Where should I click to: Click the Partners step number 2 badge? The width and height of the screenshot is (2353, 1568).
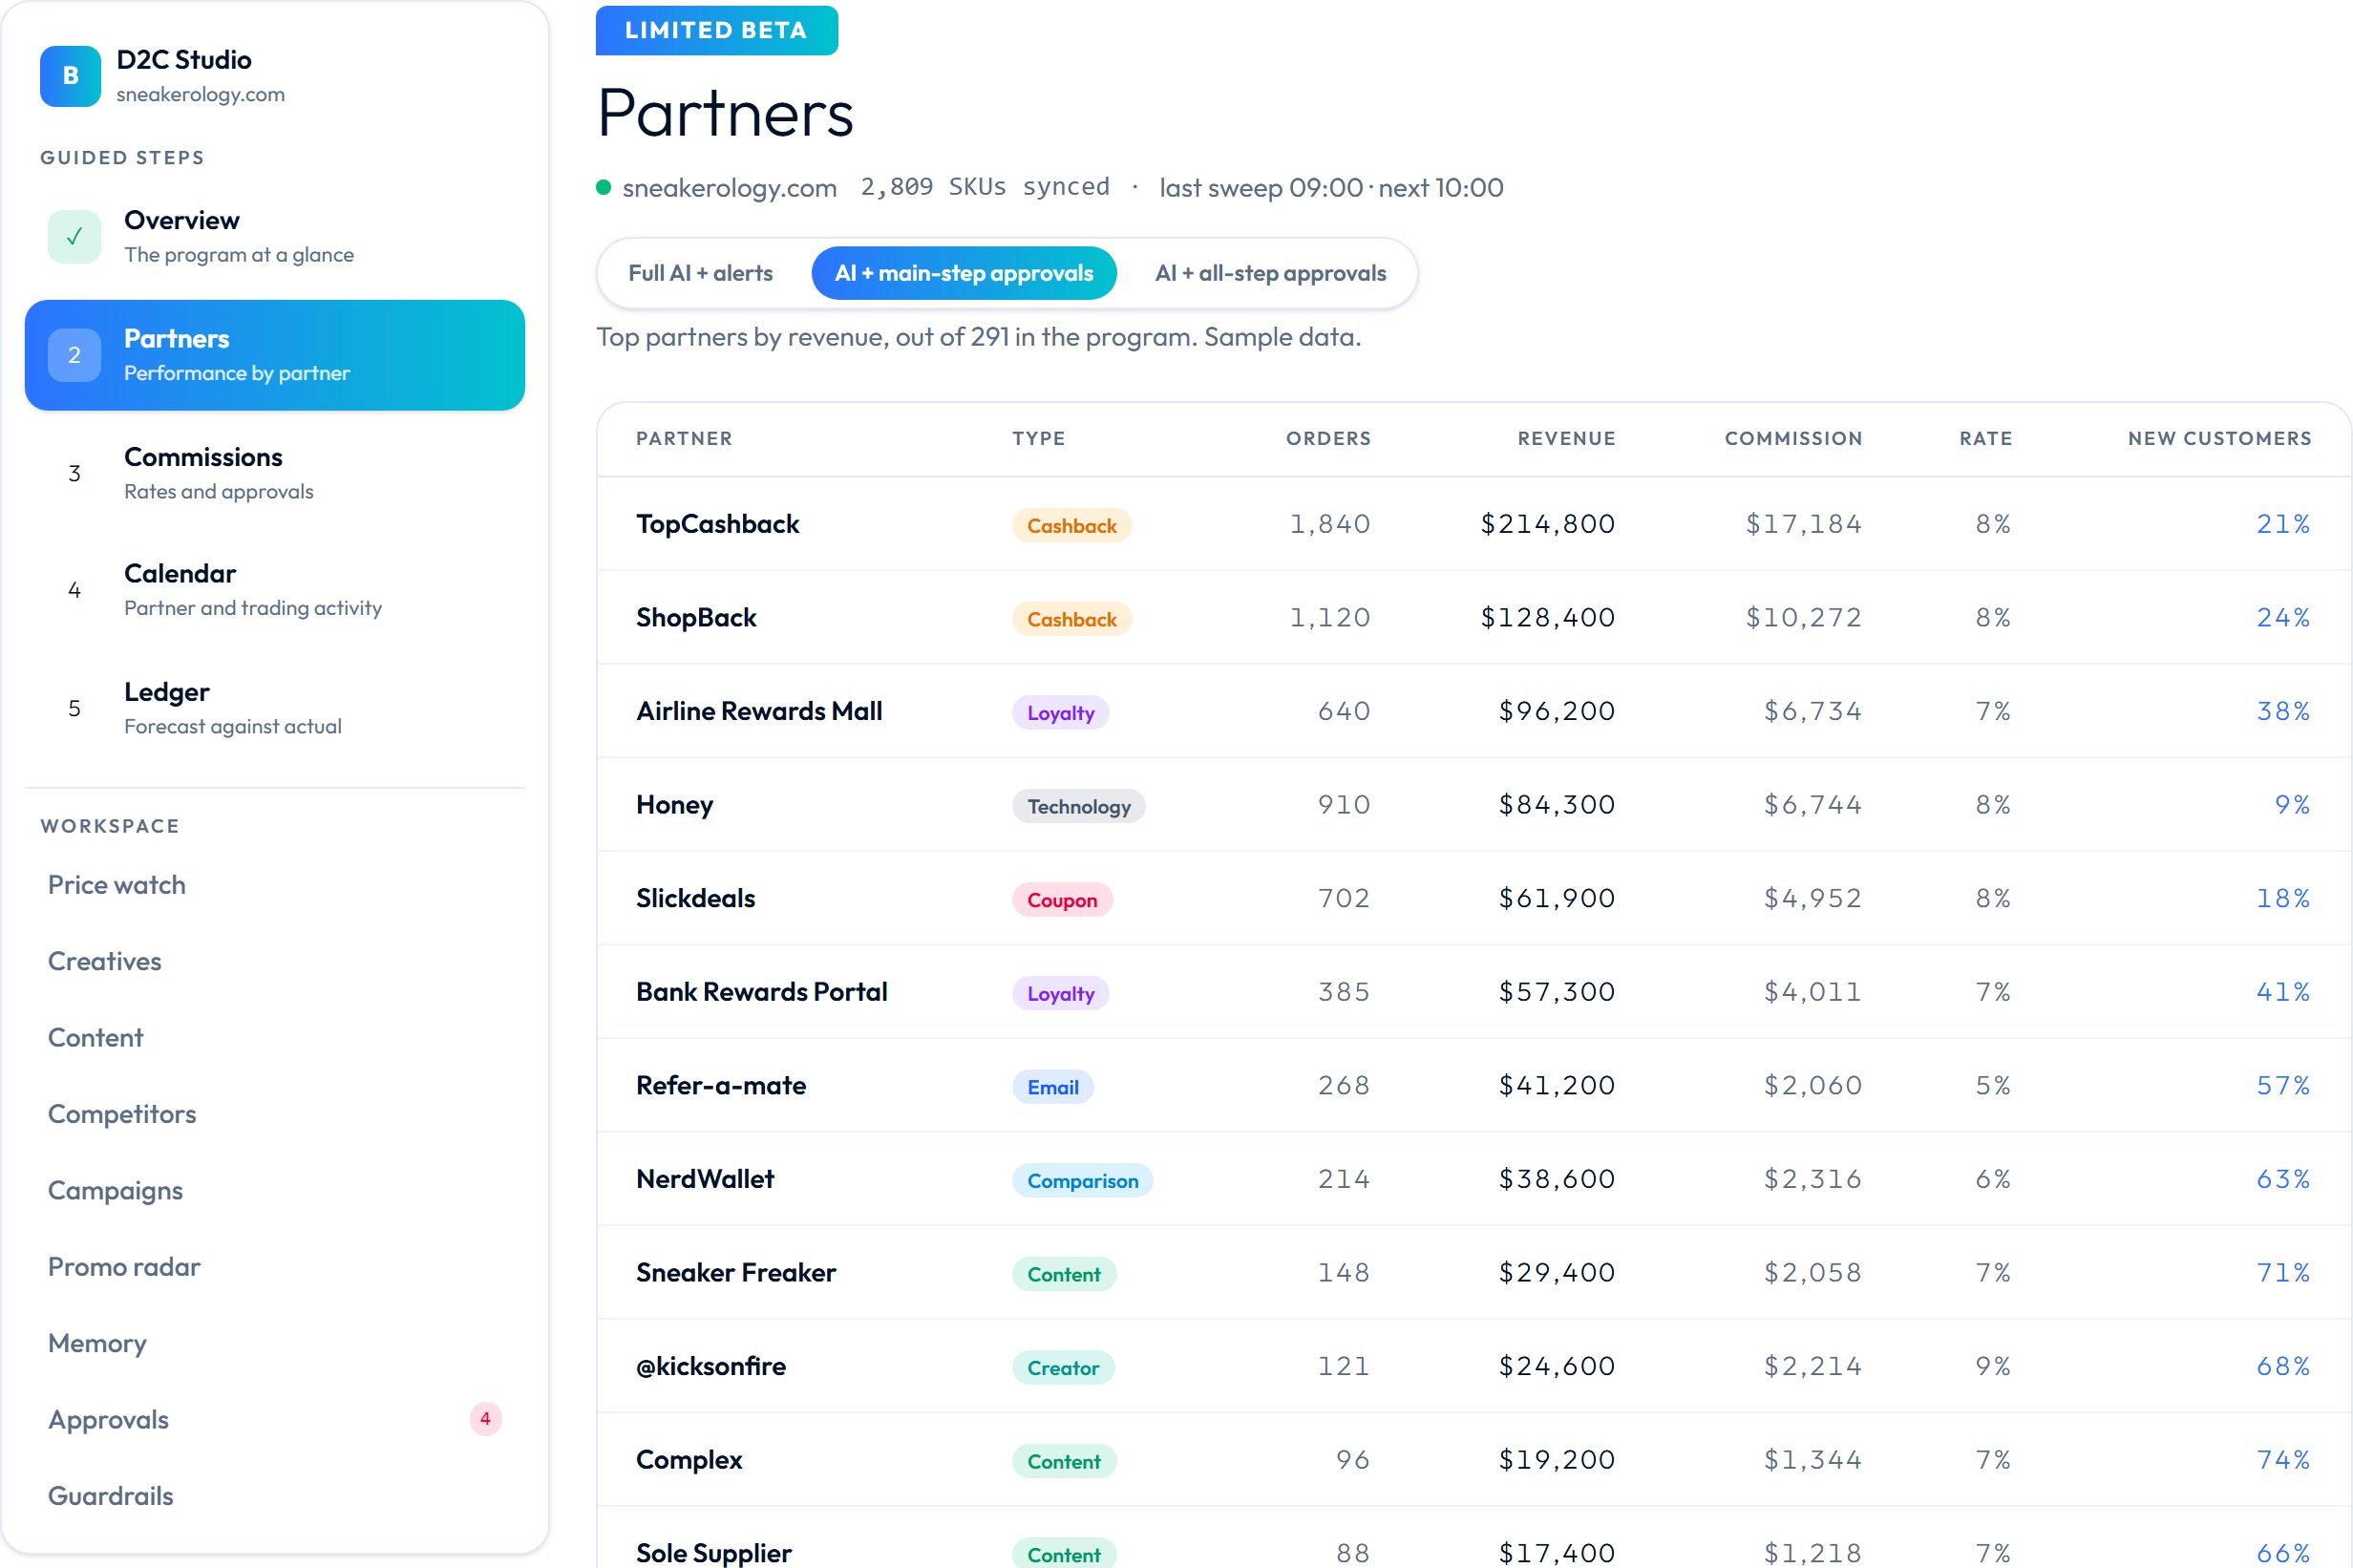(x=74, y=355)
